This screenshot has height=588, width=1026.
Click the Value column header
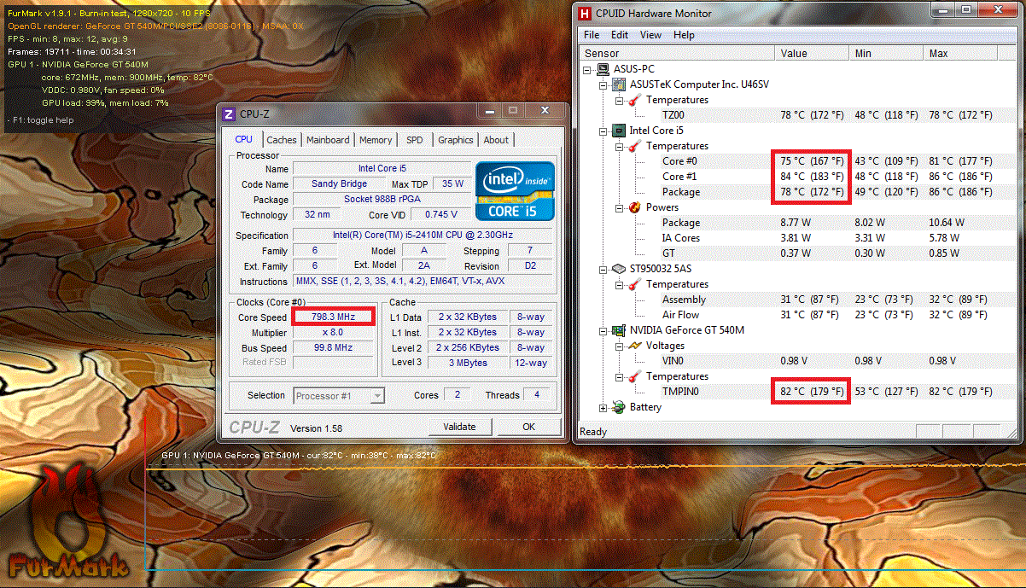tap(813, 54)
